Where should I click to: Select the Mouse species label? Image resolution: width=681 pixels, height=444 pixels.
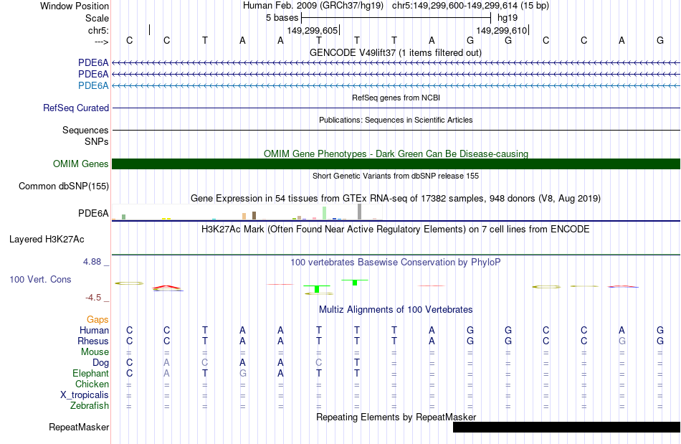coord(95,352)
